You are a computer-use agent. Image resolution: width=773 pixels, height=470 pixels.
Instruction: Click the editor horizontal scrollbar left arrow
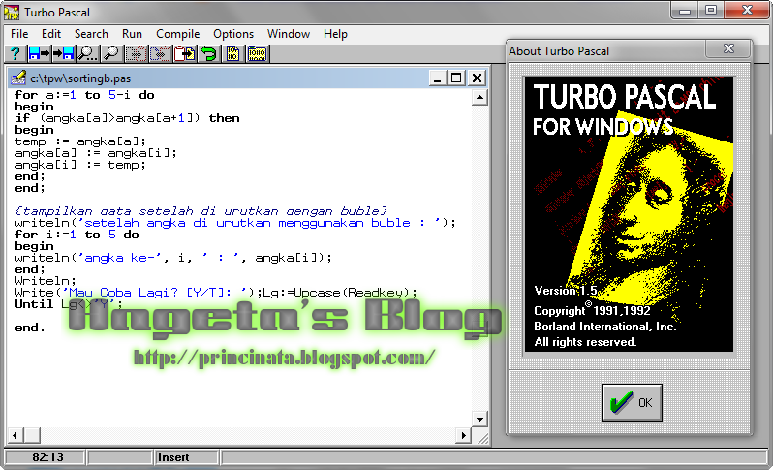[x=15, y=435]
